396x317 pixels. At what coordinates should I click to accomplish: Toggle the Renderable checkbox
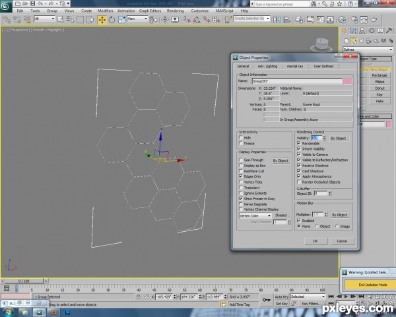point(299,143)
